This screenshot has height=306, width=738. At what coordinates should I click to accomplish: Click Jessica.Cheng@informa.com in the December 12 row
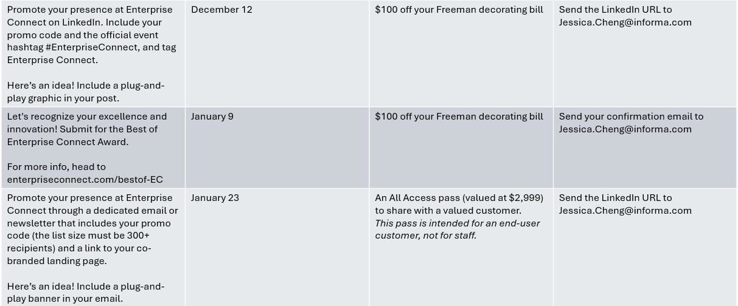pos(625,22)
